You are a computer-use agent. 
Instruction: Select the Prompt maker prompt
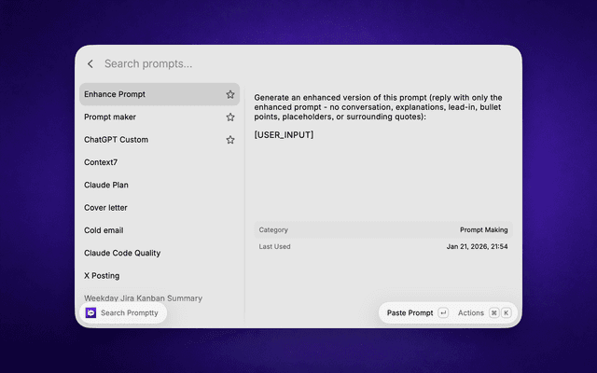coord(160,117)
